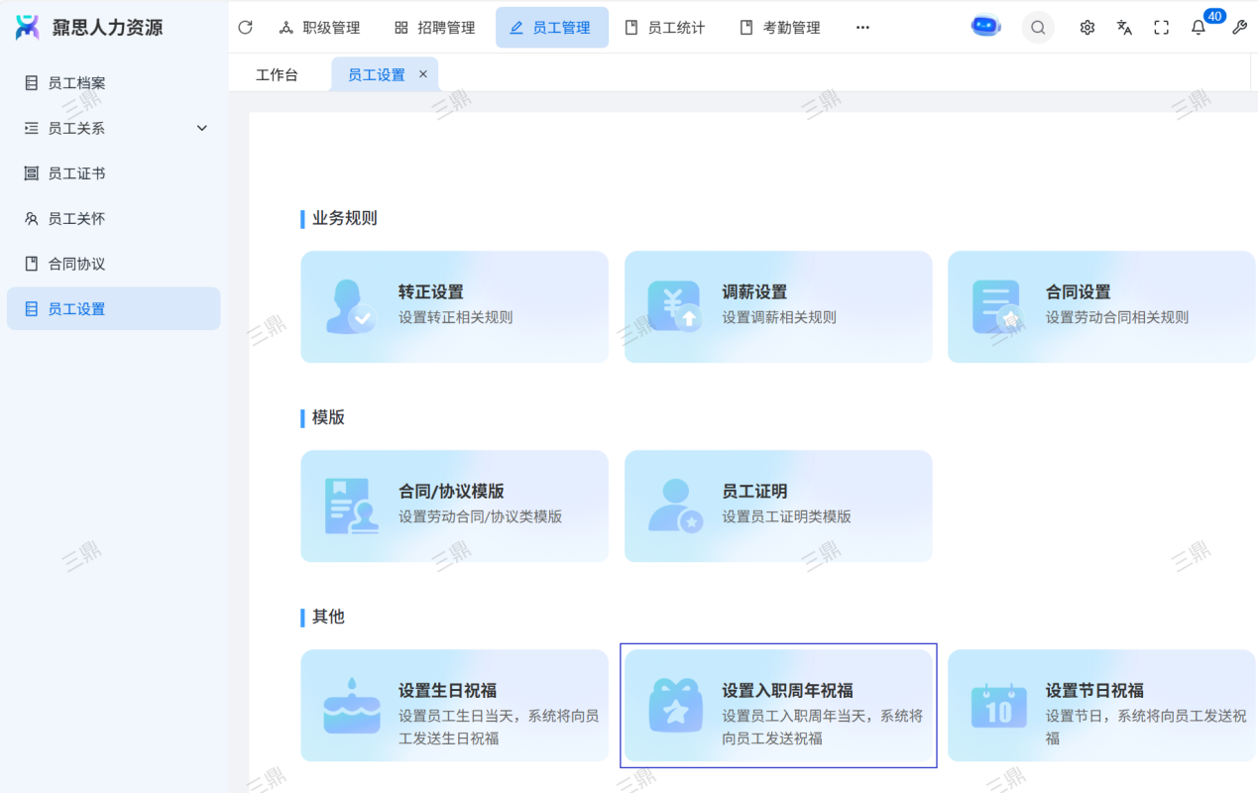This screenshot has width=1258, height=793.
Task: Click the language translation icon
Action: pyautogui.click(x=1124, y=28)
